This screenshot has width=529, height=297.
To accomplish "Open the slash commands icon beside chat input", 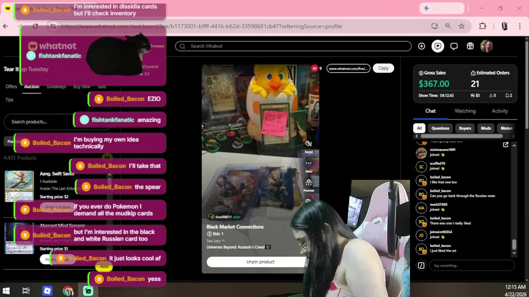I will pyautogui.click(x=421, y=266).
